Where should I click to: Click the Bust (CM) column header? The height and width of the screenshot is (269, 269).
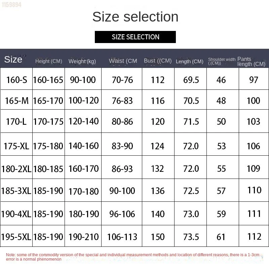click(158, 61)
